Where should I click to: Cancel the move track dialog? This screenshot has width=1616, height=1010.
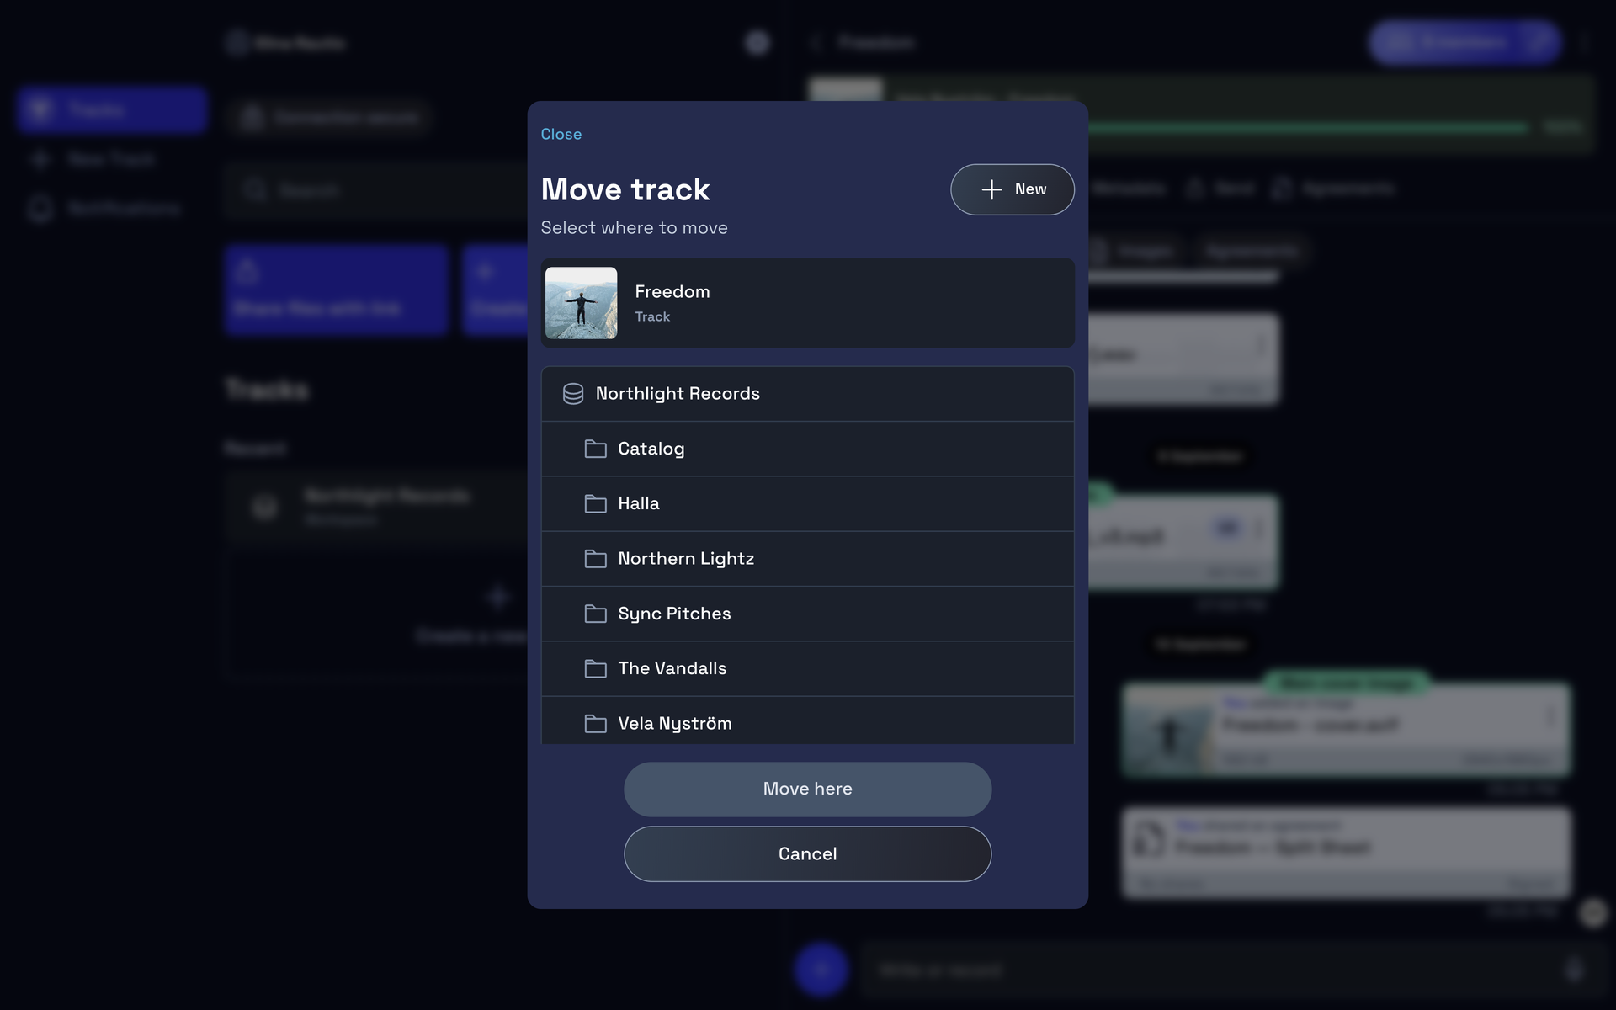(807, 853)
